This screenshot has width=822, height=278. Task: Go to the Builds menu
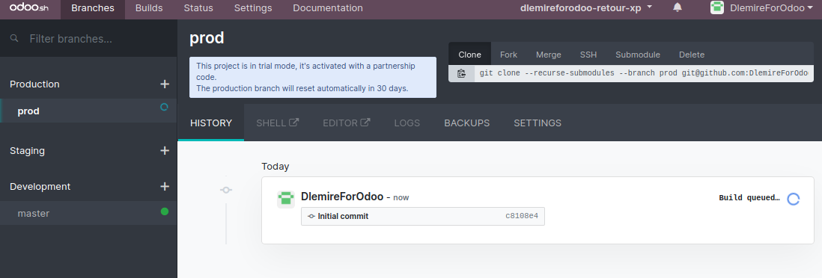pyautogui.click(x=149, y=8)
